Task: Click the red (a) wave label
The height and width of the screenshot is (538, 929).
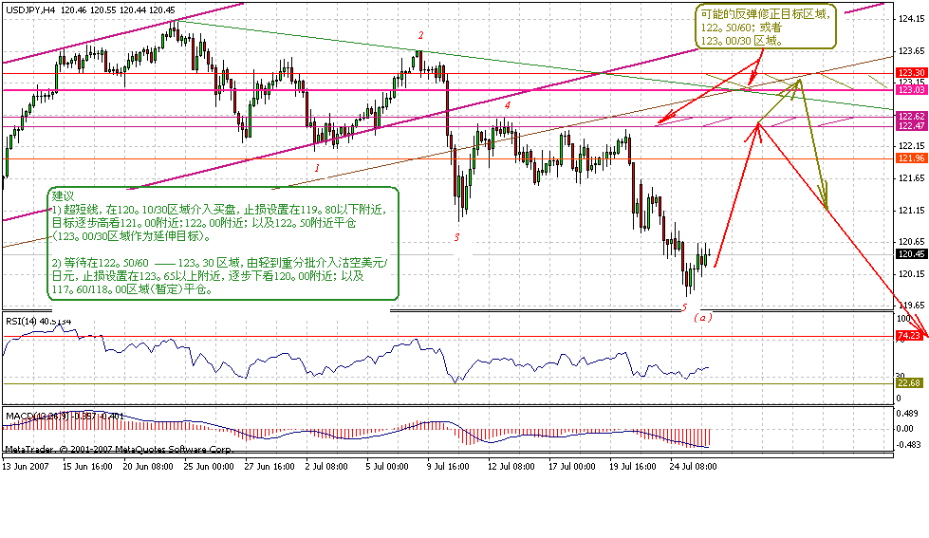Action: (703, 318)
